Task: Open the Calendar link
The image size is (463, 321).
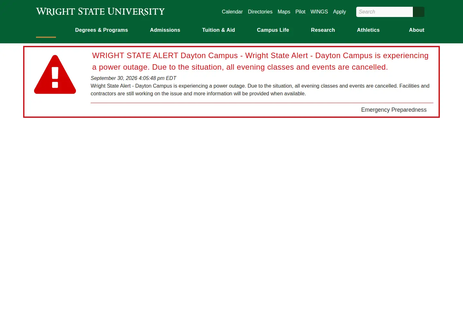Action: point(232,12)
